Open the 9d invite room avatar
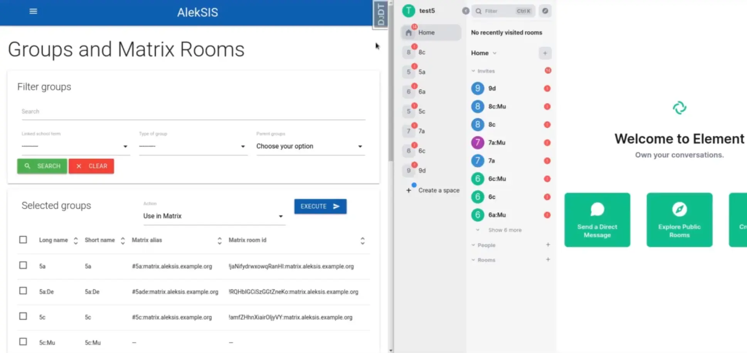Screen dimensions: 747x353 478,88
